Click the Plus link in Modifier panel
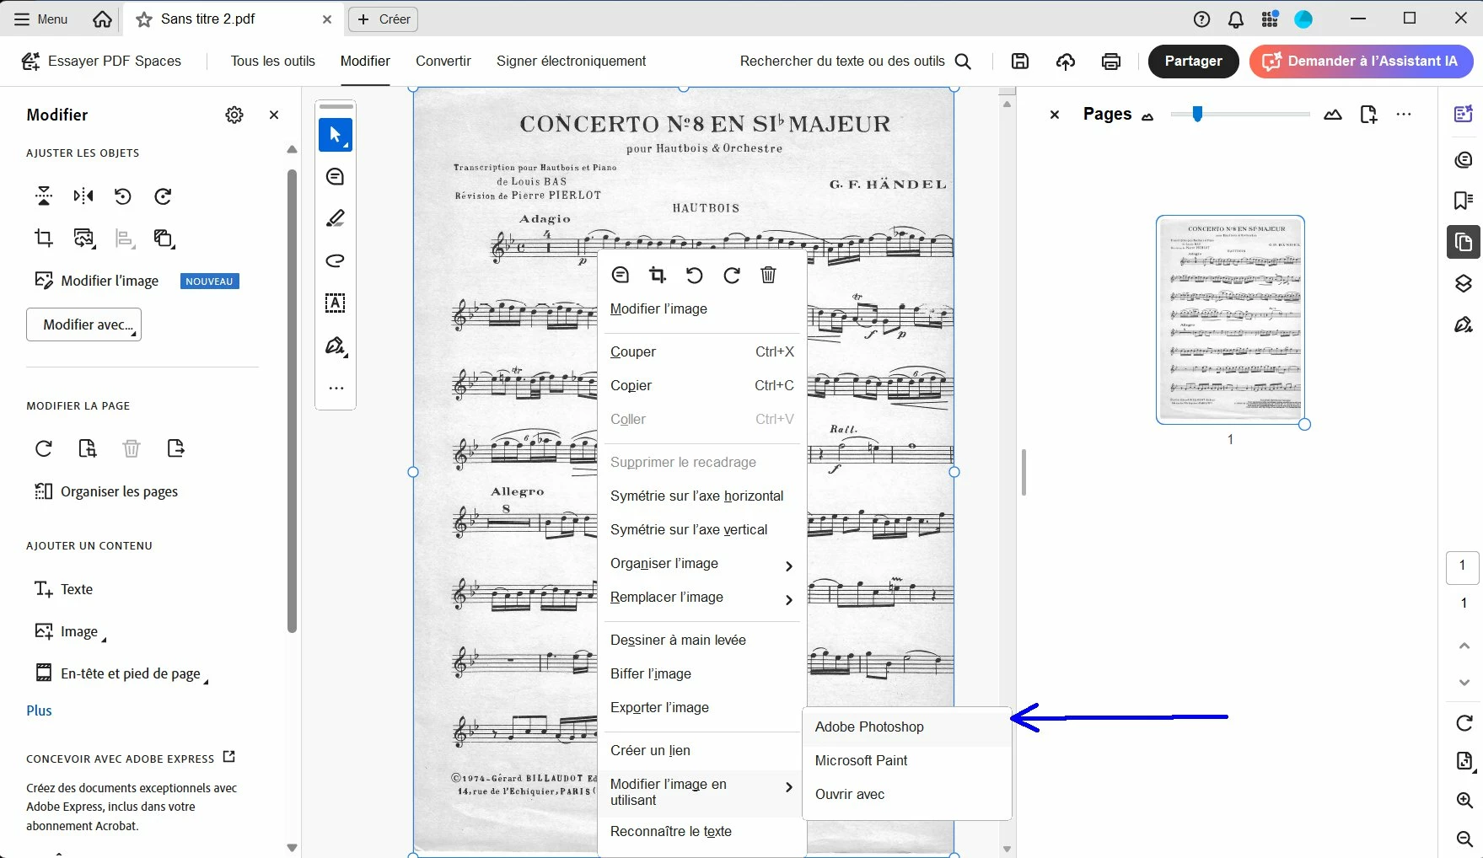 point(39,711)
